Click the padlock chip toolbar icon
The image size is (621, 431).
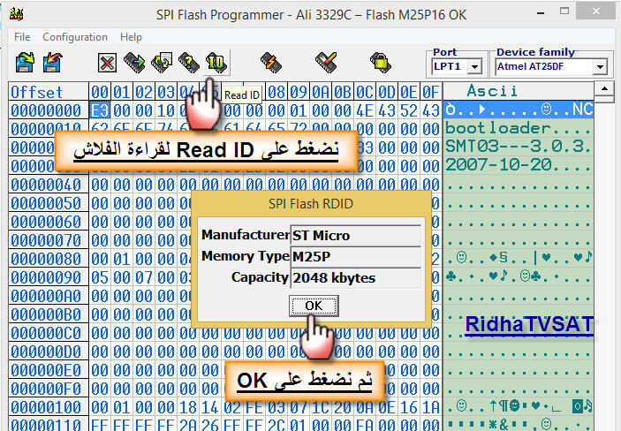pos(381,63)
